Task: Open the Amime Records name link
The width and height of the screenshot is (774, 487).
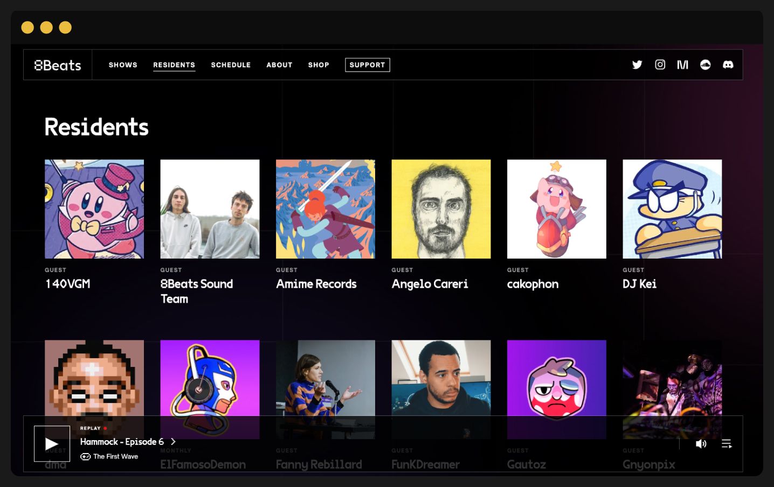Action: [x=316, y=284]
